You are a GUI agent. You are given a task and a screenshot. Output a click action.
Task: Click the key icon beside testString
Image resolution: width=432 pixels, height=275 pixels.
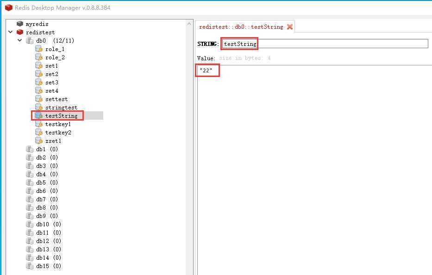tap(39, 115)
